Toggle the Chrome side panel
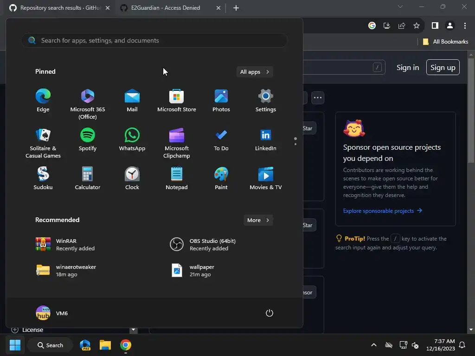 [435, 26]
